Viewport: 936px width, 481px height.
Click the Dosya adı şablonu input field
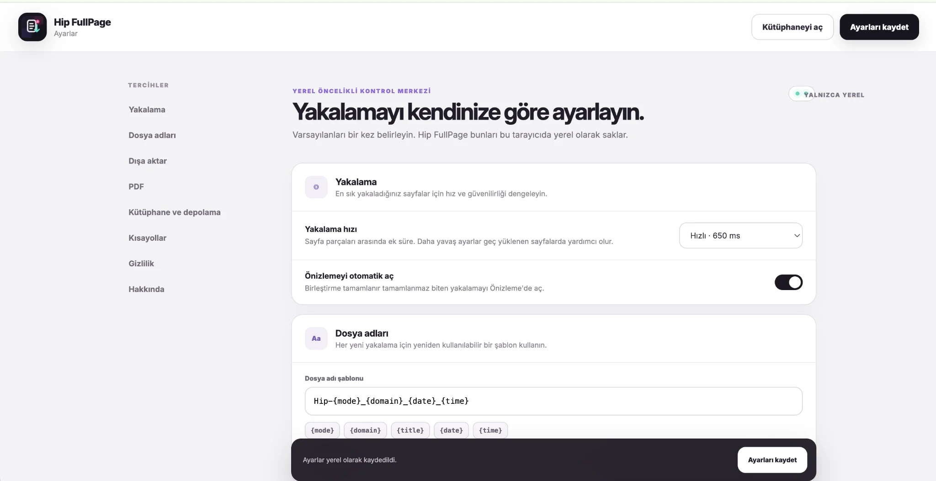553,401
